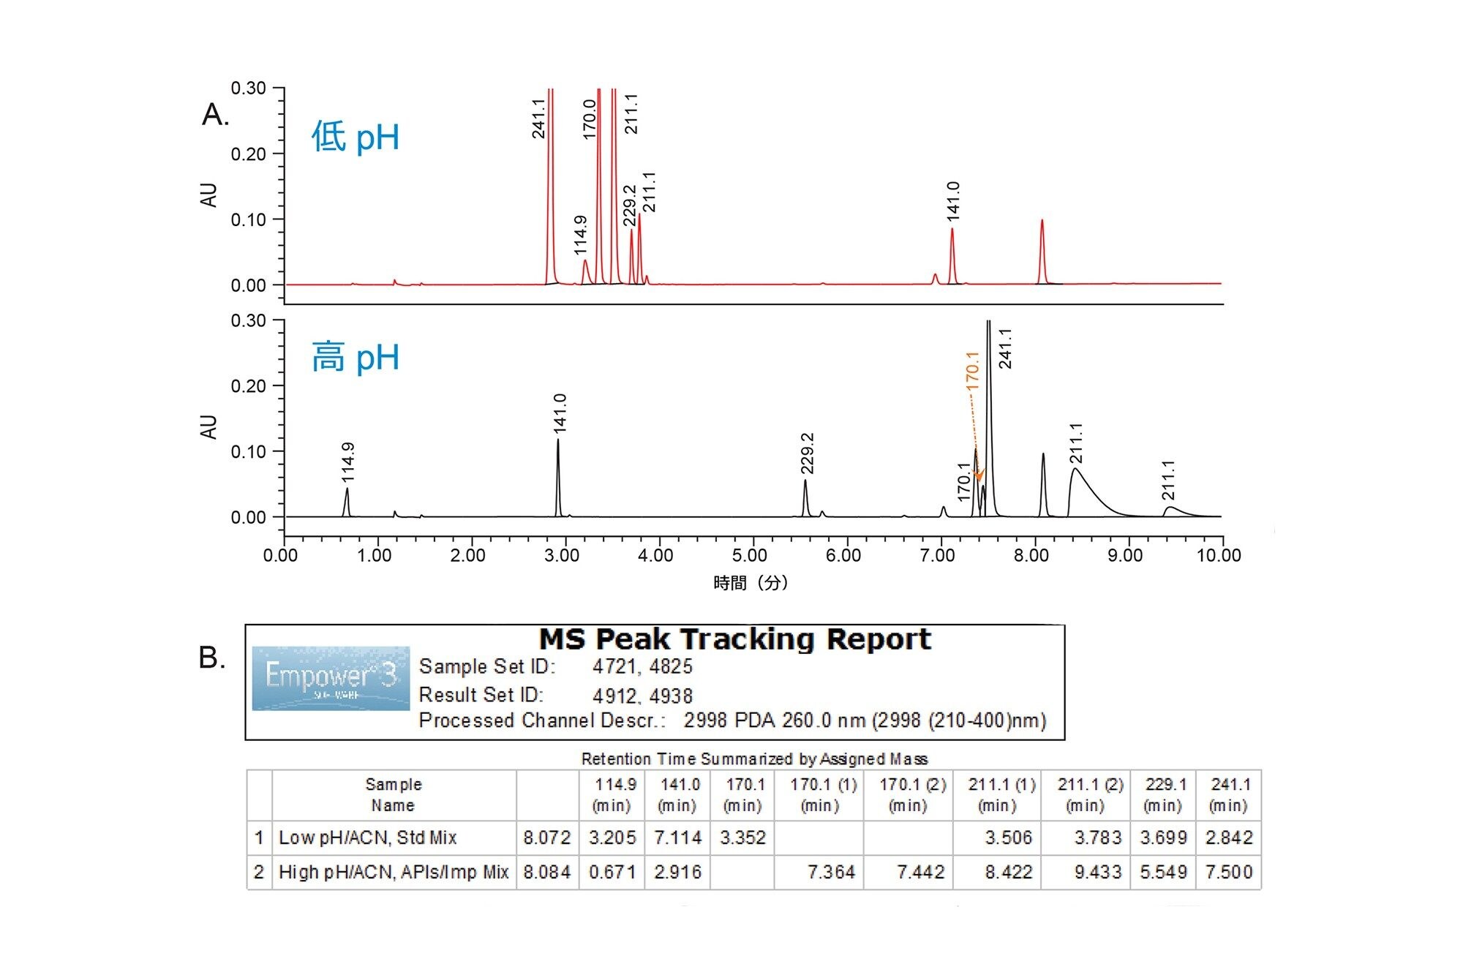This screenshot has width=1463, height=975.
Task: Click the Low pH/ACN, Std Mix row
Action: (x=753, y=837)
